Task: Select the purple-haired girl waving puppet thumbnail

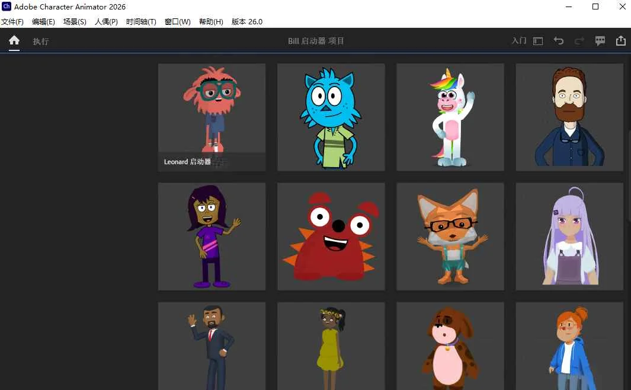Action: pos(212,236)
